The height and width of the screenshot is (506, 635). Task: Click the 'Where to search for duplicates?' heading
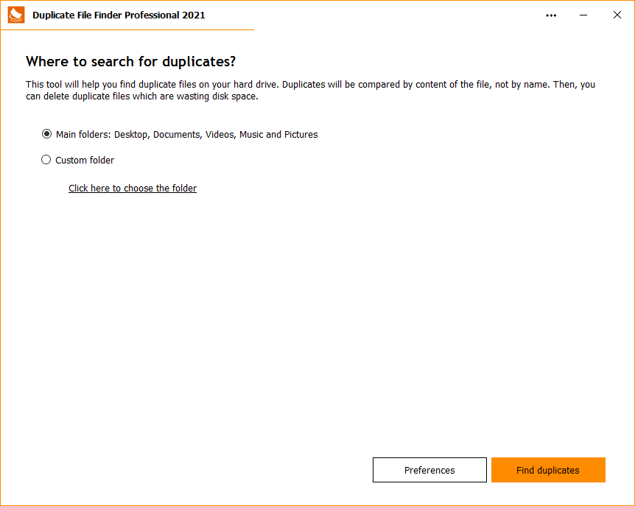(130, 61)
